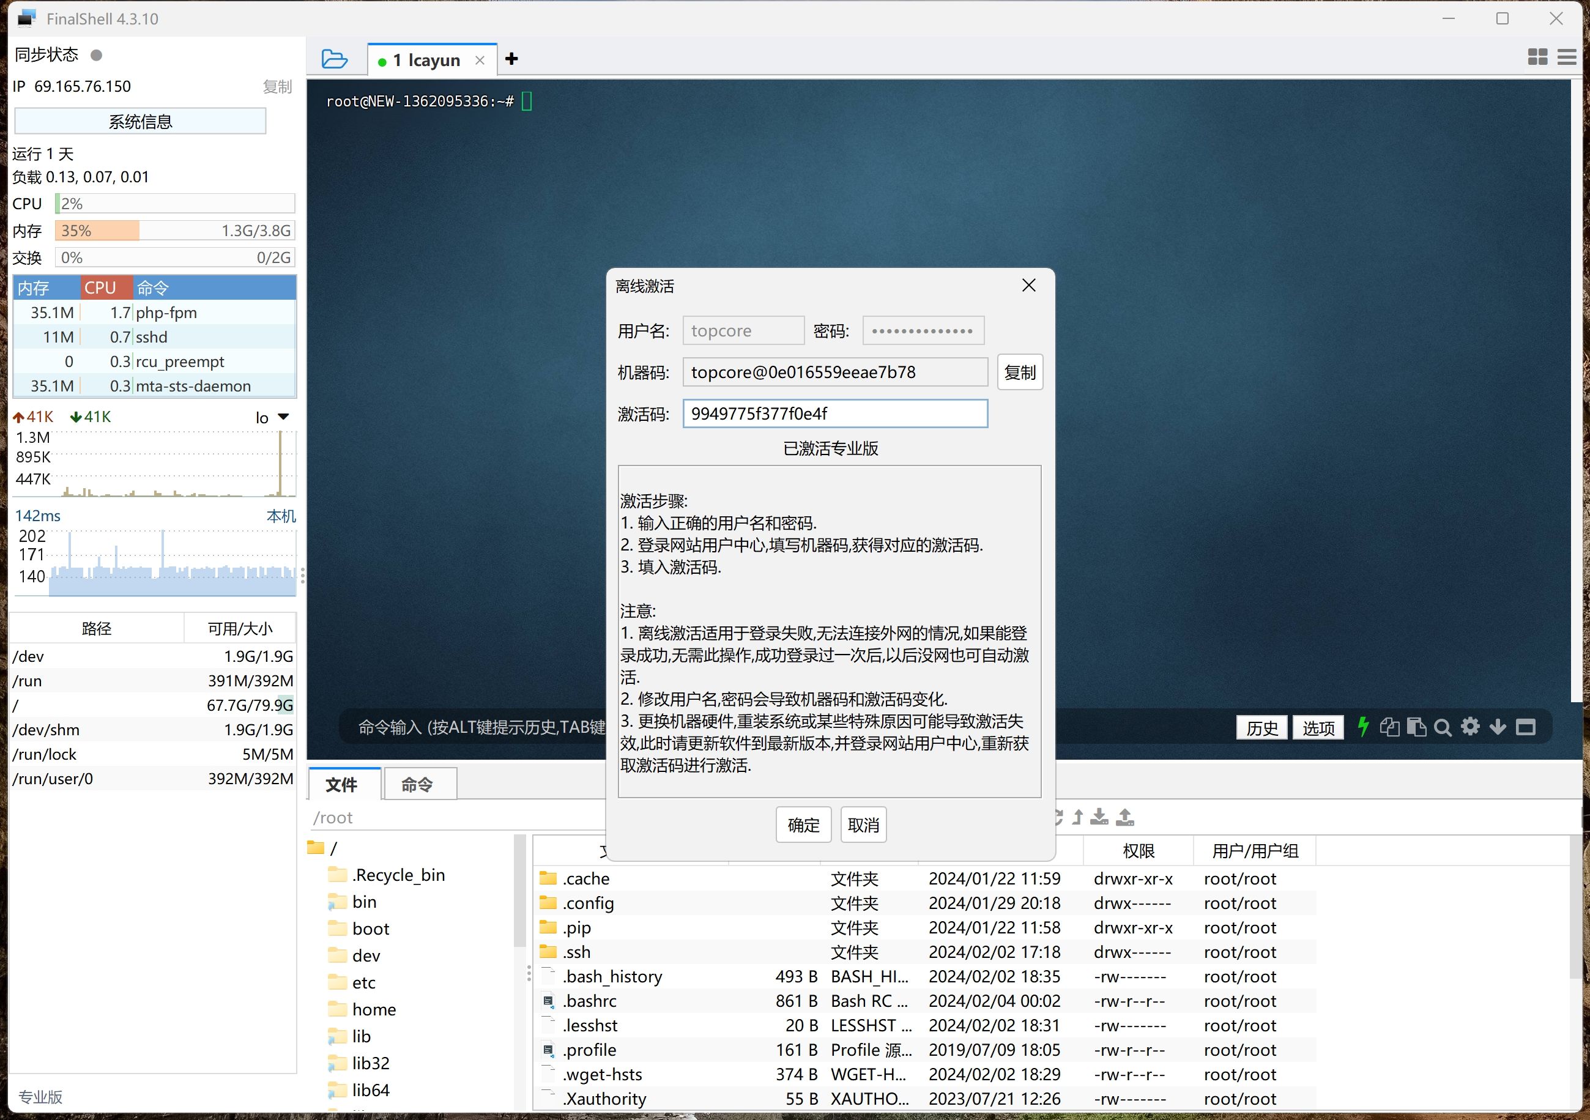Select the .Recycle_bin folder in tree
1590x1120 pixels.
pos(387,875)
